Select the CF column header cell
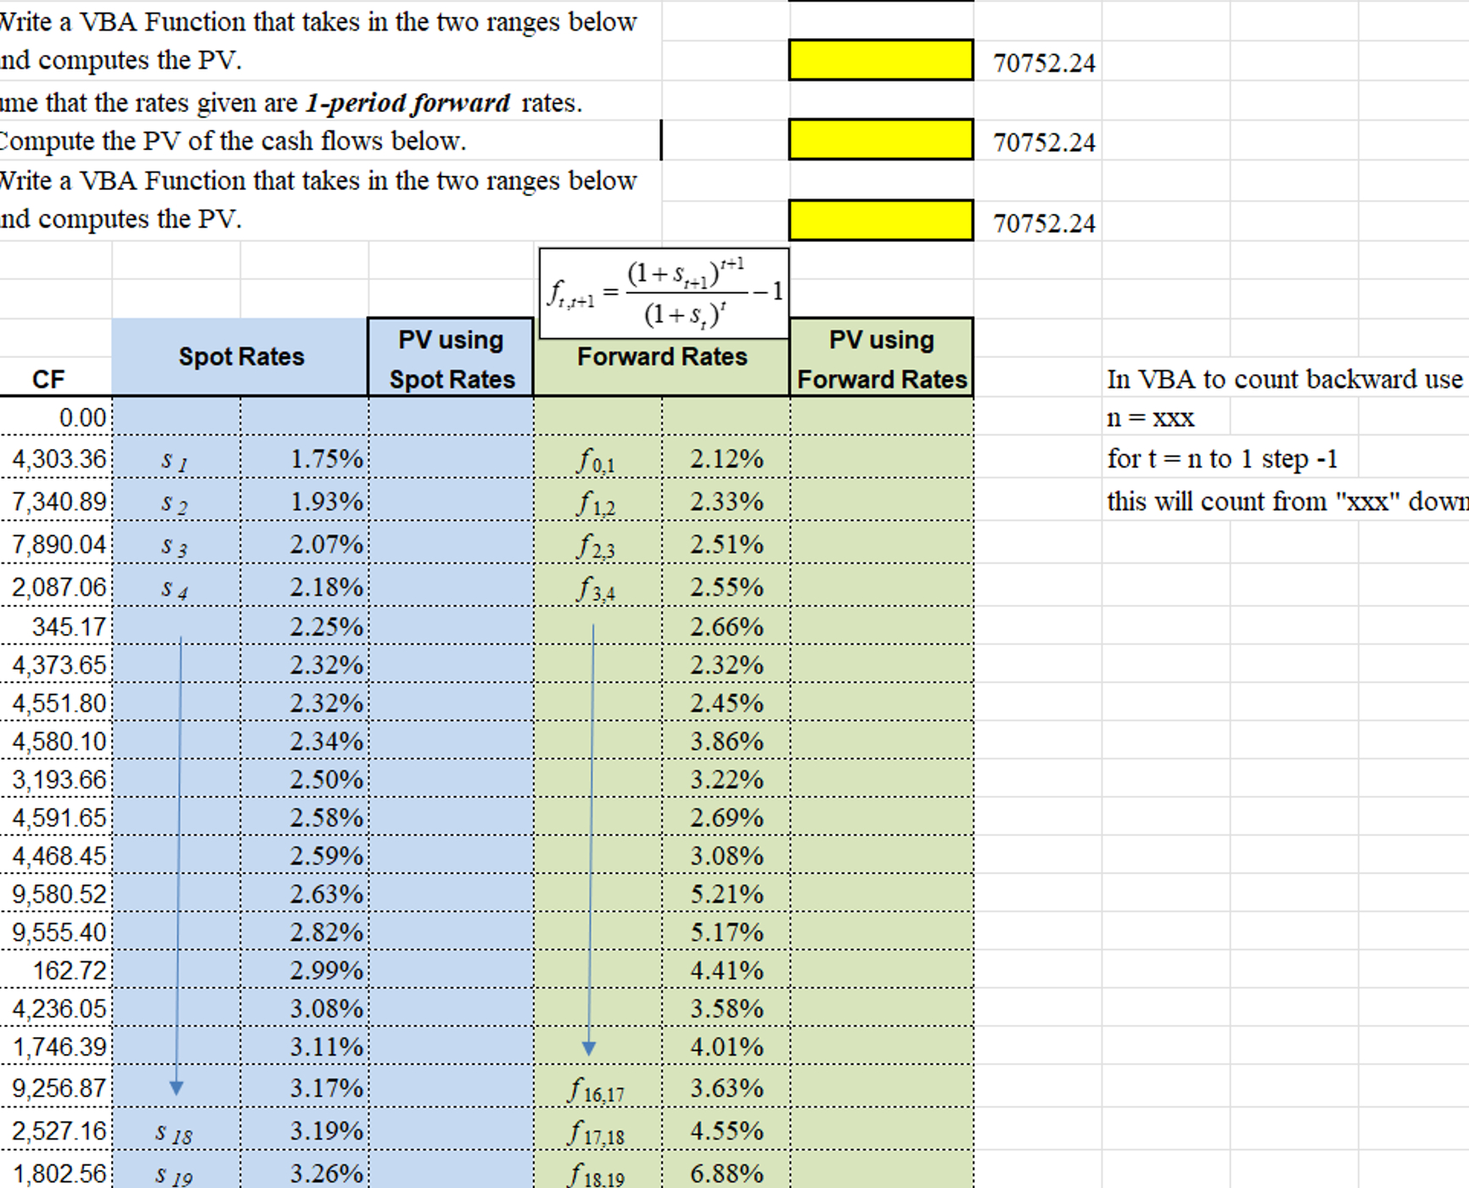This screenshot has height=1188, width=1469. 49,378
